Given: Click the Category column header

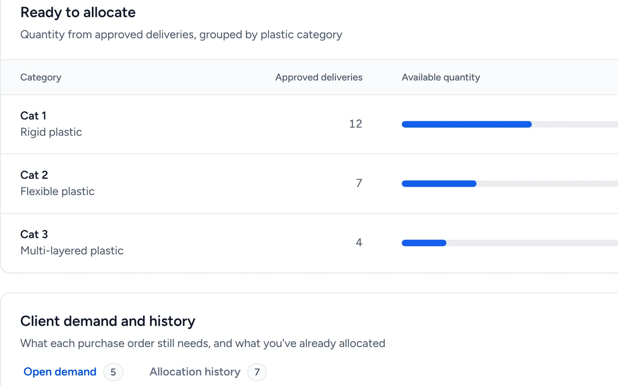Looking at the screenshot, I should 41,77.
